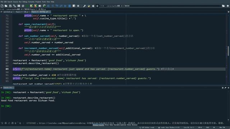The image size is (230, 129).
Task: Open file with the folder toolbar icon
Action: (x=6, y=6)
